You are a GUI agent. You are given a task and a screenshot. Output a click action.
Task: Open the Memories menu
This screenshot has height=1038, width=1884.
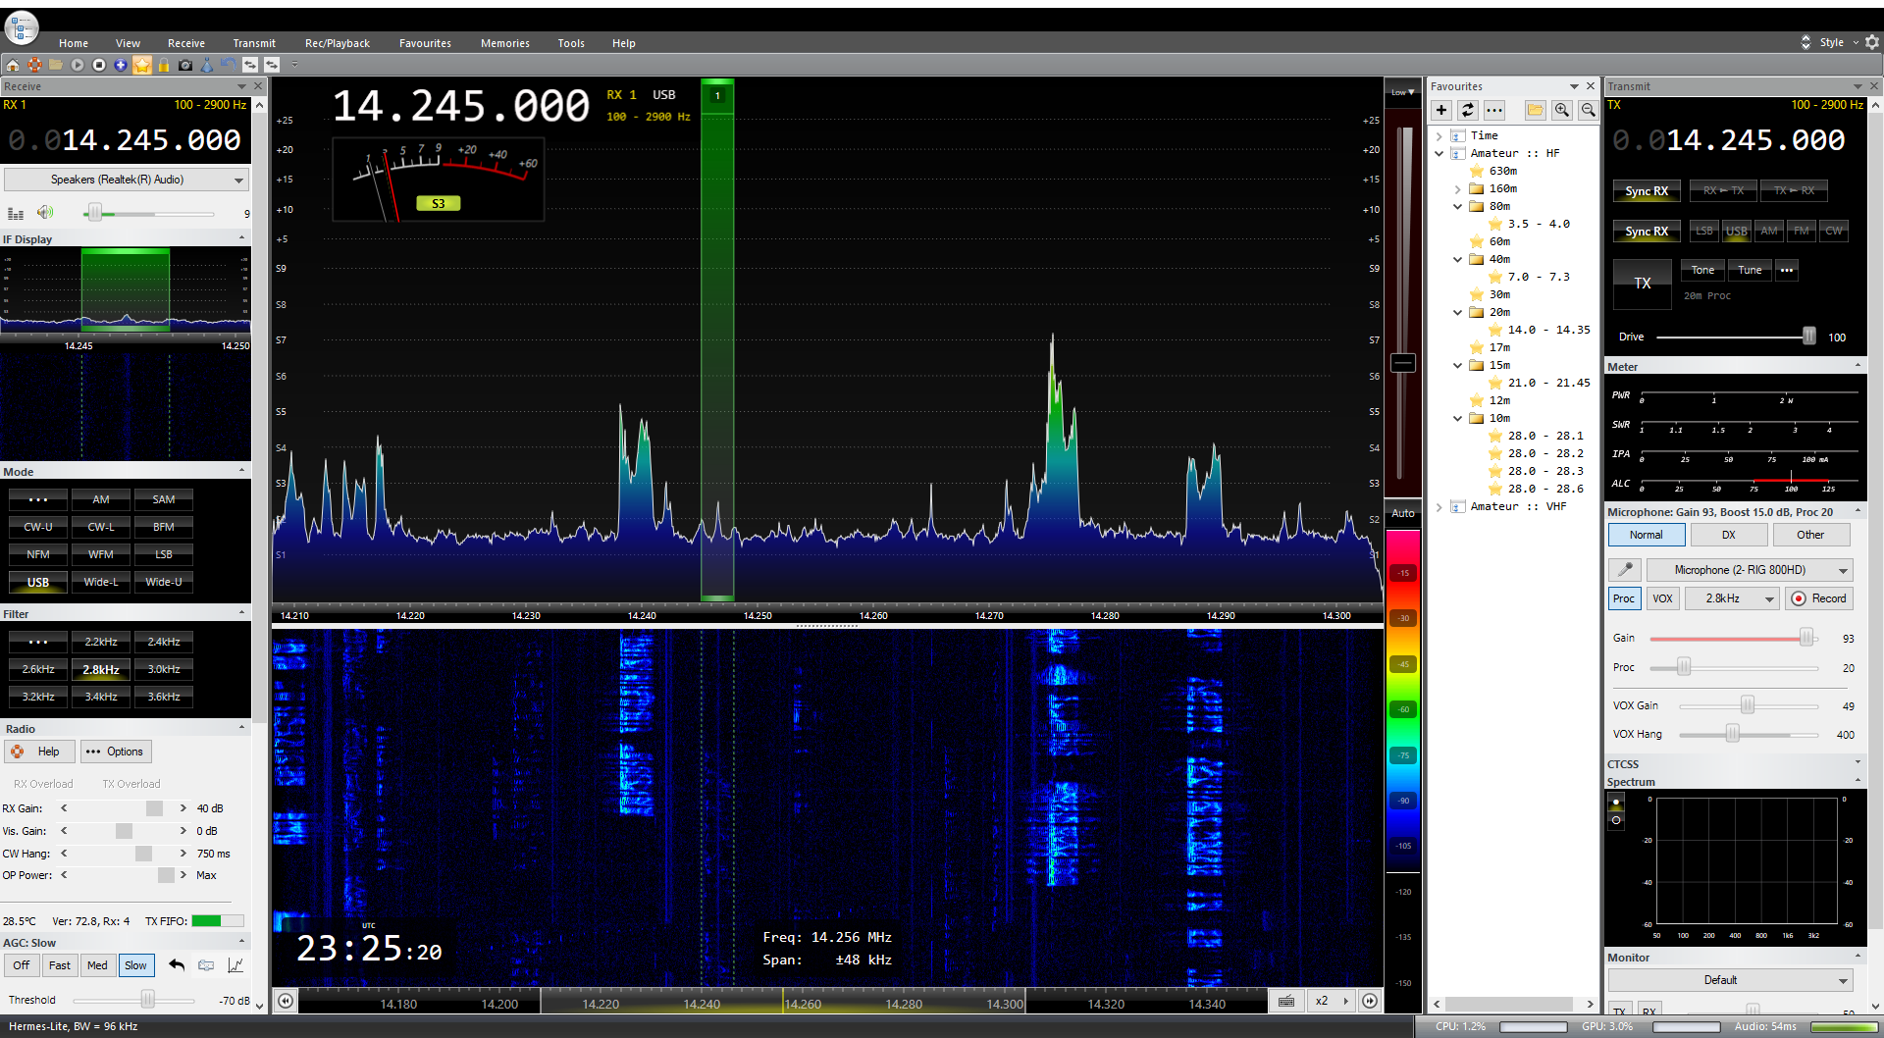504,43
